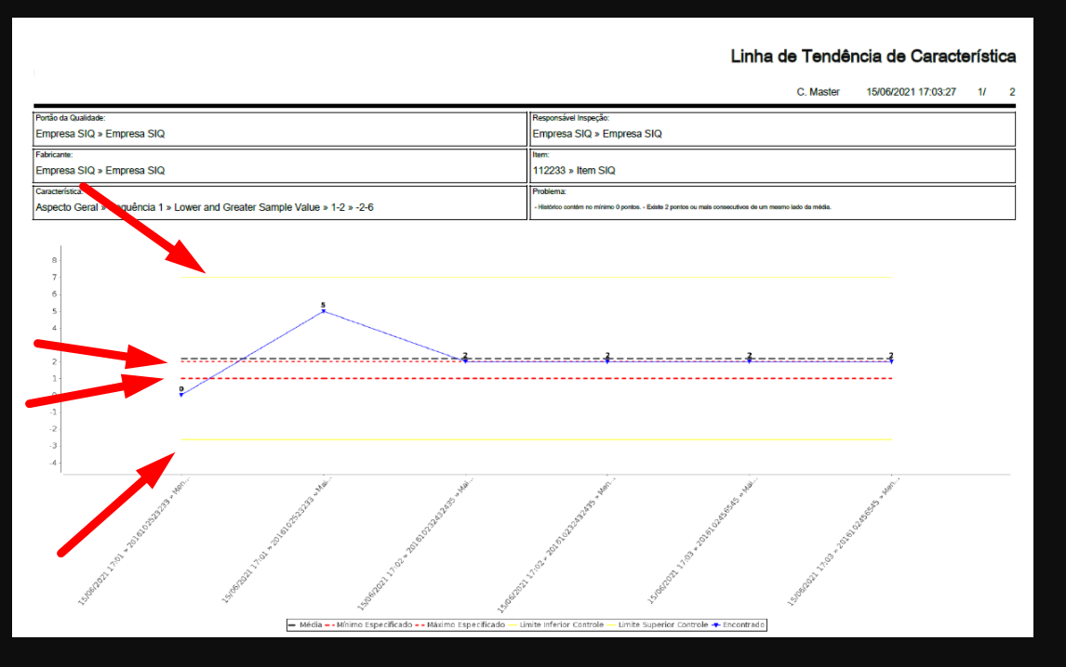This screenshot has width=1066, height=667.
Task: Click the Item value 112233 » Item SIQ
Action: (574, 171)
